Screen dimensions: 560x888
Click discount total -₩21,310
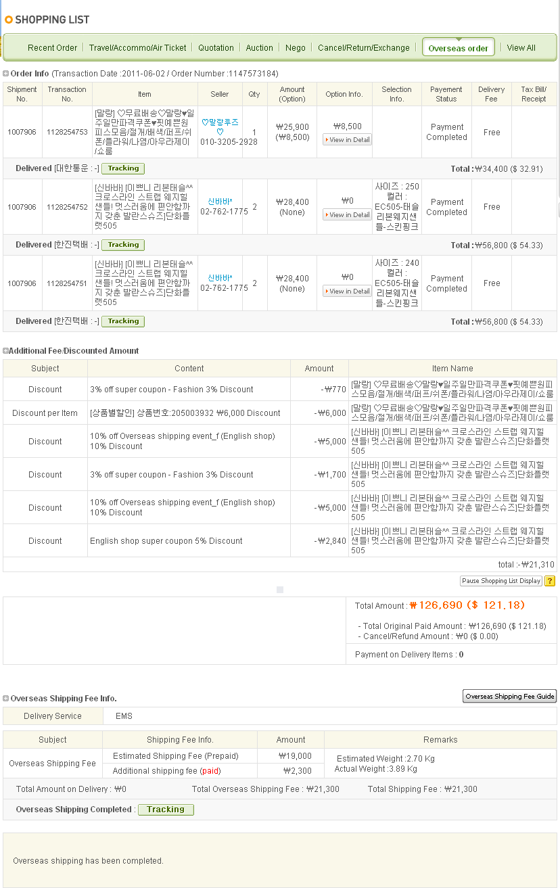536,565
